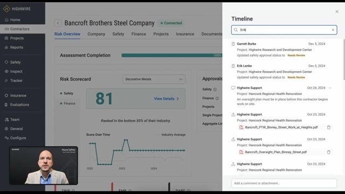The height and width of the screenshot is (194, 345).
Task: Click the comment icon on Oct 24 entry
Action: 233,88
